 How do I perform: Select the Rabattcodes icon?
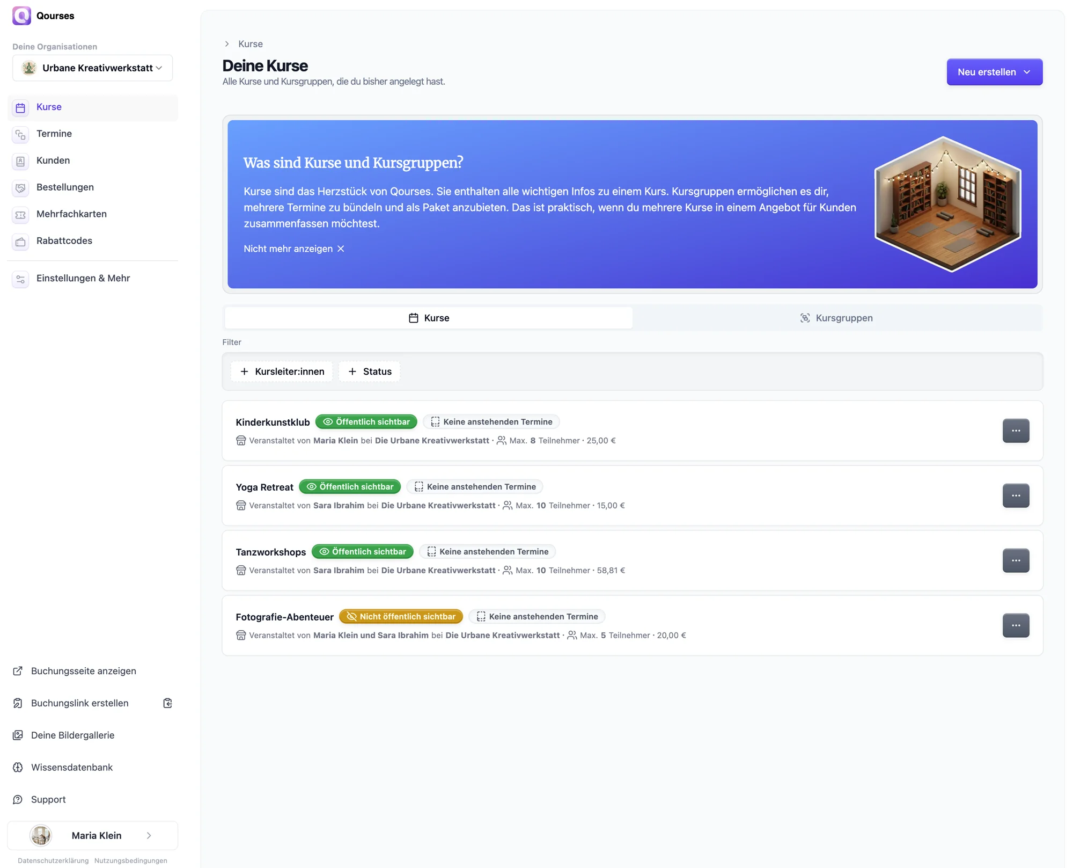click(x=20, y=242)
